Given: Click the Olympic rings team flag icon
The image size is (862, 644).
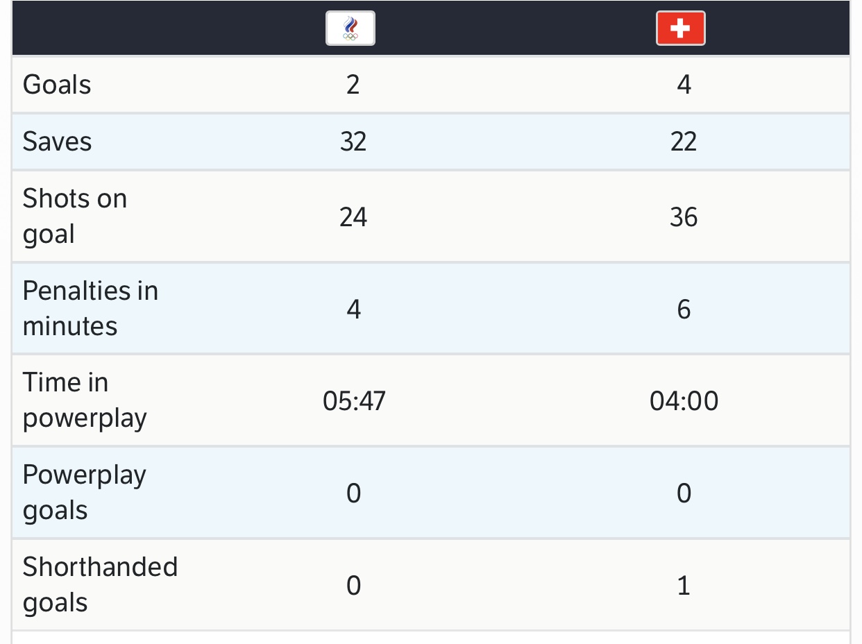Looking at the screenshot, I should (x=350, y=28).
